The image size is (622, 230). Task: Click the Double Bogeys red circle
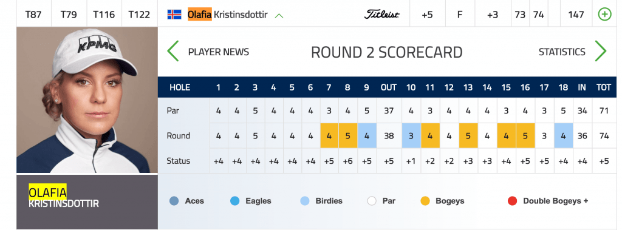coord(512,201)
